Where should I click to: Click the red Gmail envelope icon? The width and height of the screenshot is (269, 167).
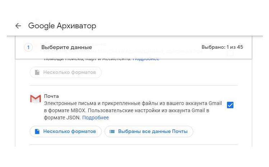click(x=35, y=99)
